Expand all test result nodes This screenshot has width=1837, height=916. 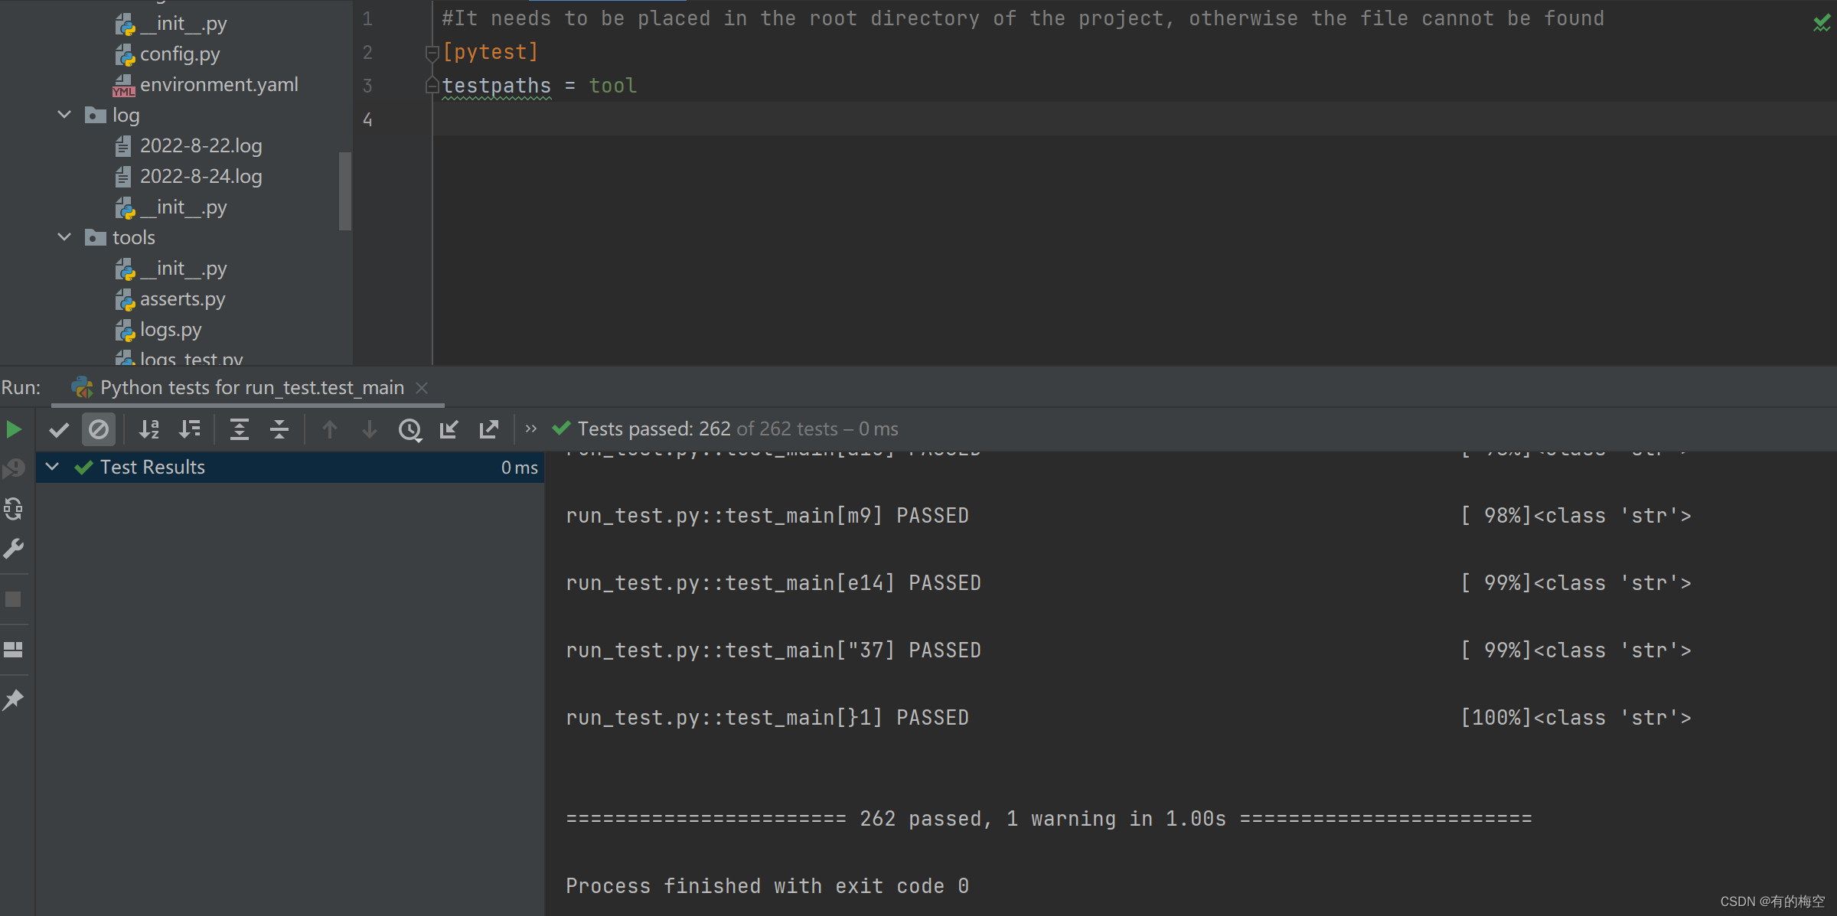pyautogui.click(x=240, y=429)
